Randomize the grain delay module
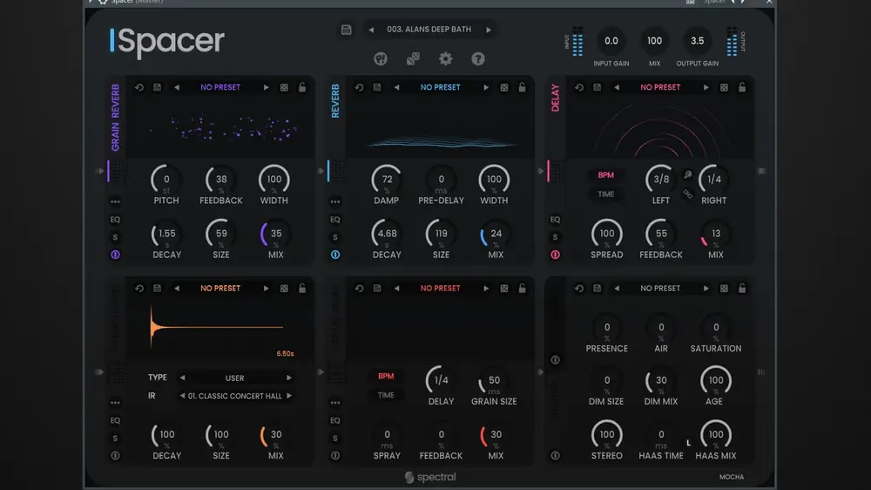Image resolution: width=871 pixels, height=490 pixels. [x=503, y=288]
